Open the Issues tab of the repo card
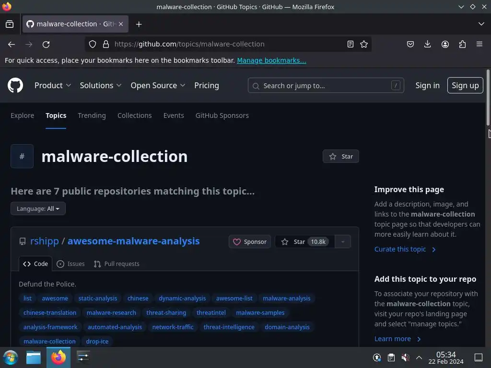Image resolution: width=491 pixels, height=368 pixels. [70, 264]
